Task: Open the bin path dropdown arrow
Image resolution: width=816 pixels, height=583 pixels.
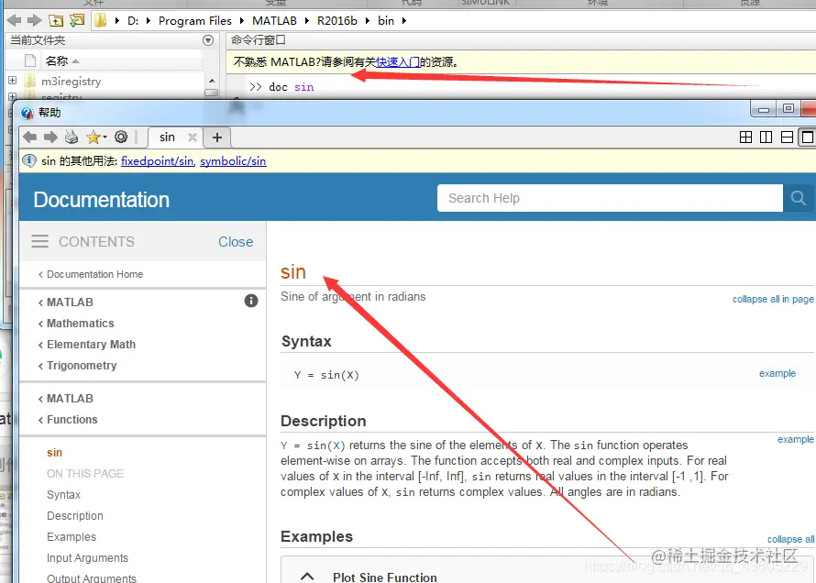Action: pos(403,21)
